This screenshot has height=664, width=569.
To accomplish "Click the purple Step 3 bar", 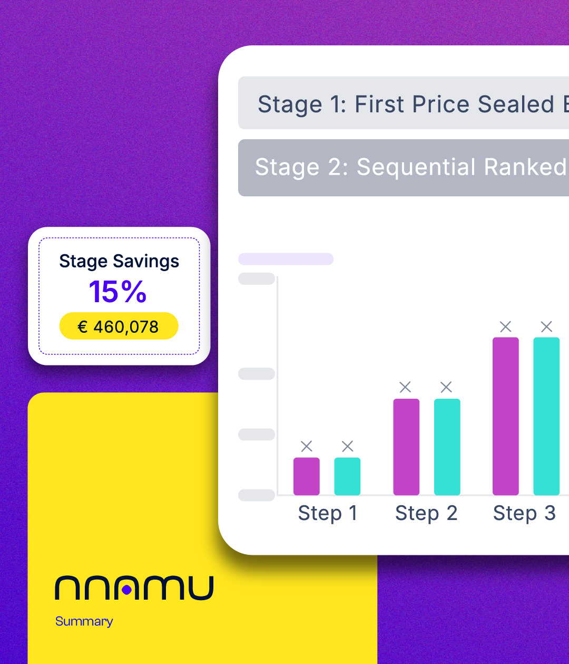I will click(506, 416).
